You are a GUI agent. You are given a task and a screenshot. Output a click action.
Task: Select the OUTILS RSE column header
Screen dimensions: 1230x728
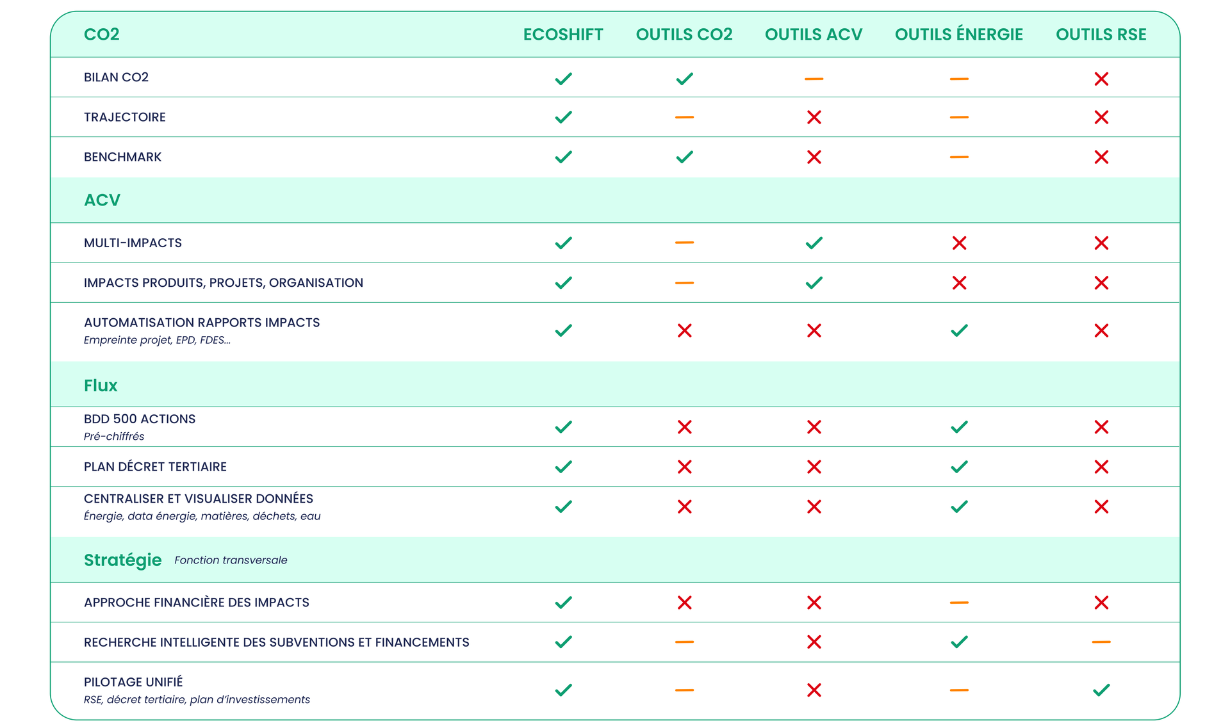tap(1101, 35)
